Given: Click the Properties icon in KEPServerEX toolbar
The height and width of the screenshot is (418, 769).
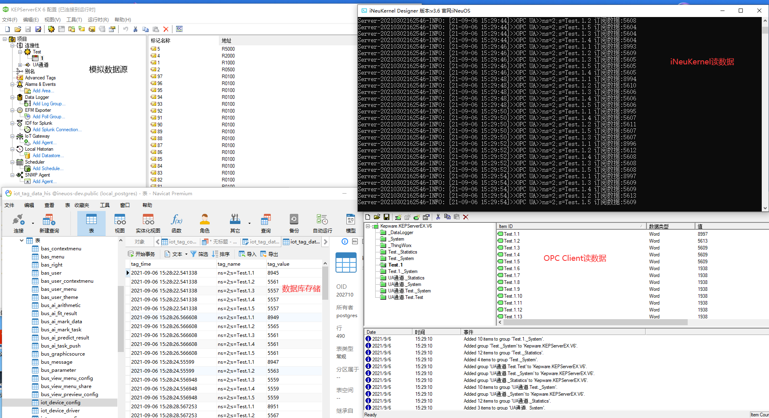Looking at the screenshot, I should tap(112, 29).
